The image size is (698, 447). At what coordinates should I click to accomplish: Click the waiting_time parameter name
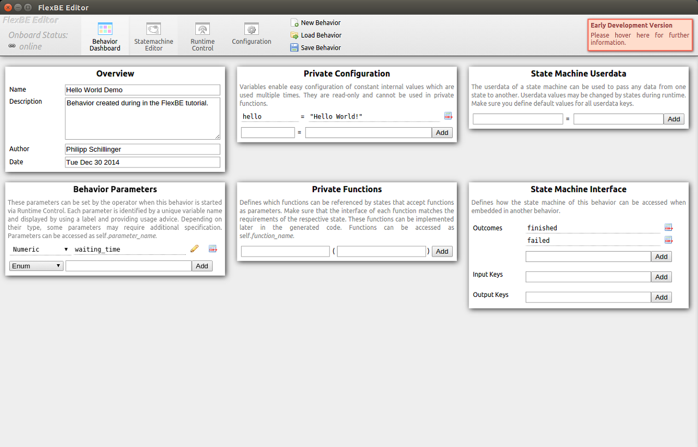pos(130,249)
